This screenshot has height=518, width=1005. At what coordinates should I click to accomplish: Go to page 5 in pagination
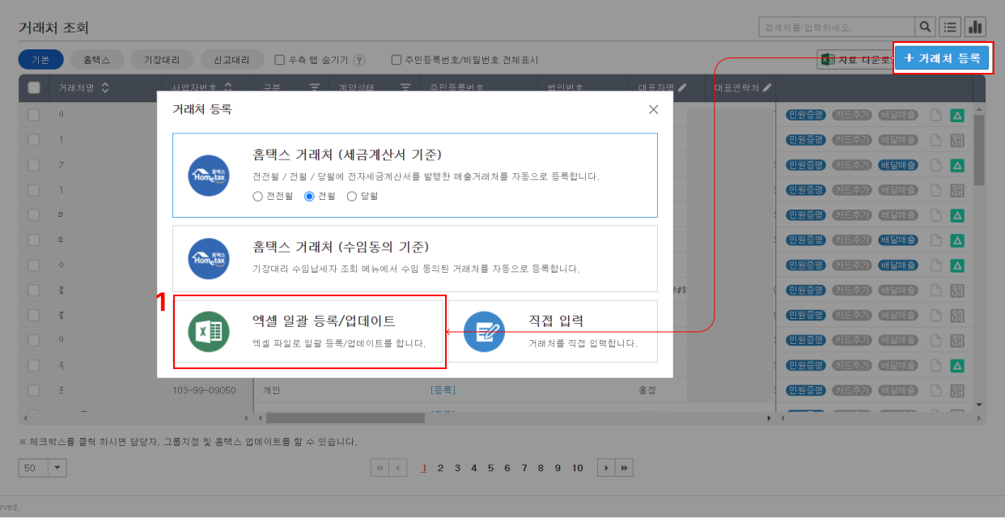(490, 468)
